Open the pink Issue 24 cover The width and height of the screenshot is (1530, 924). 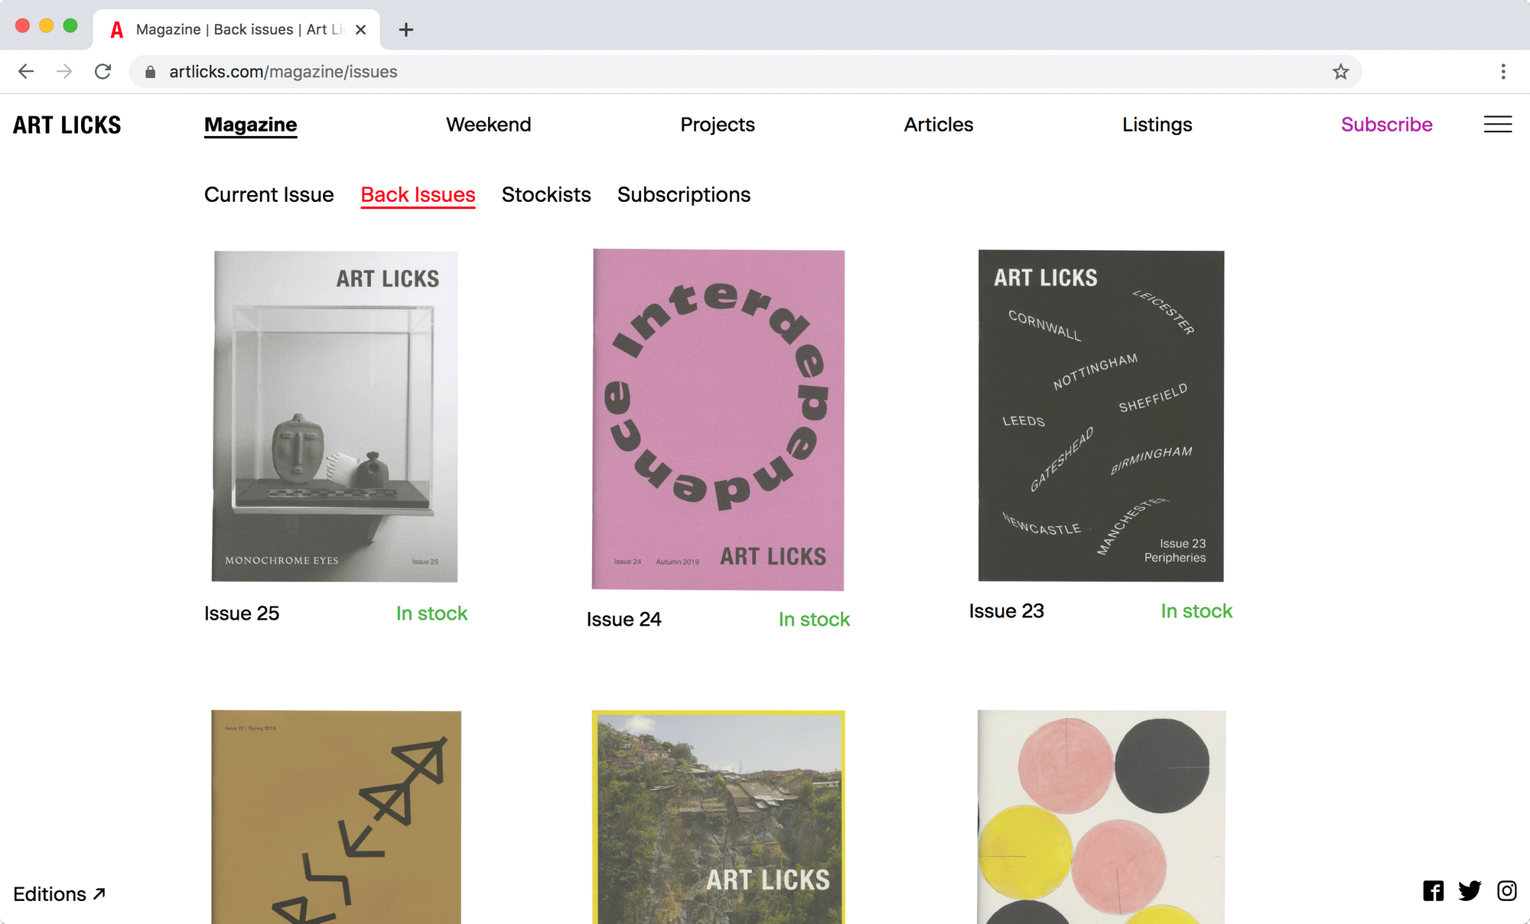(718, 419)
